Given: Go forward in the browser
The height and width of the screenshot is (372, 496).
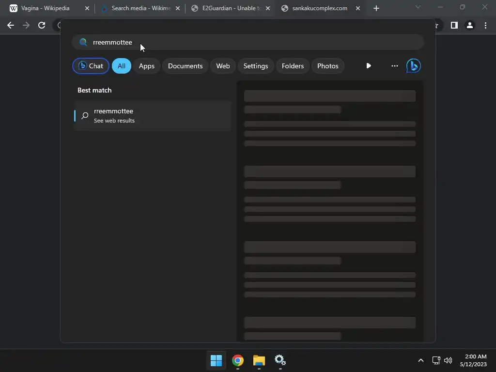Looking at the screenshot, I should (x=26, y=25).
